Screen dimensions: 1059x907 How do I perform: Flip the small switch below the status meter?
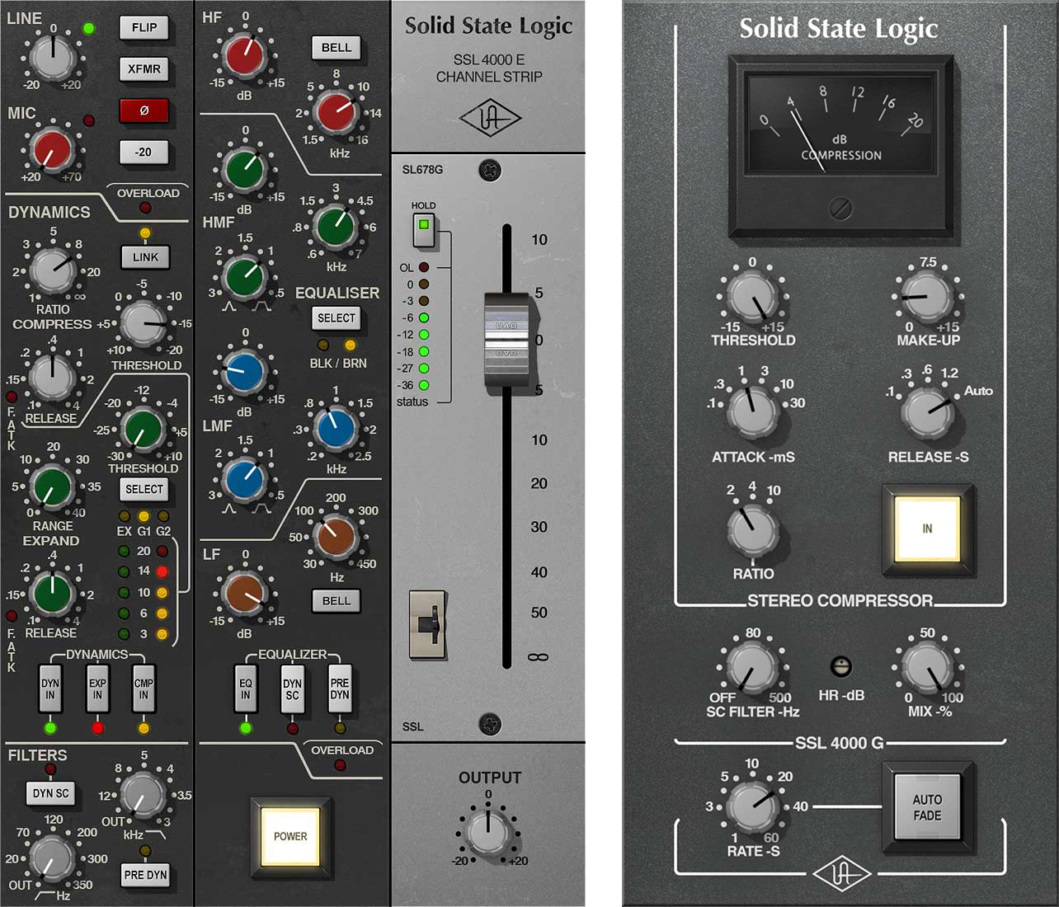coord(428,624)
